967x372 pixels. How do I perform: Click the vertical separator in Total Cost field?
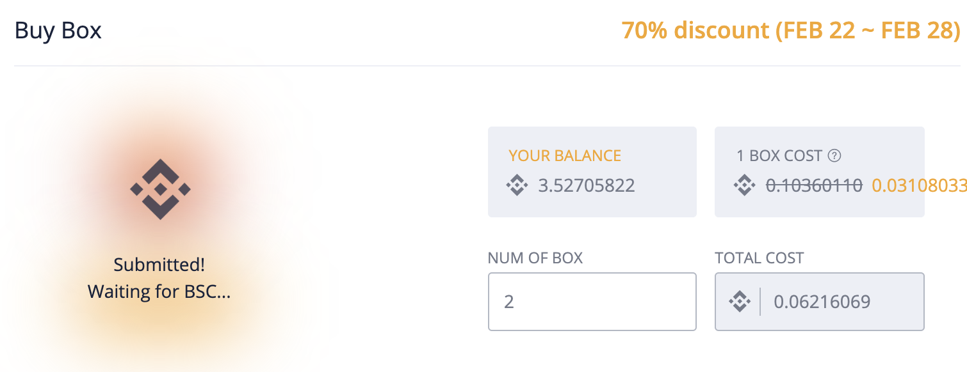[760, 302]
